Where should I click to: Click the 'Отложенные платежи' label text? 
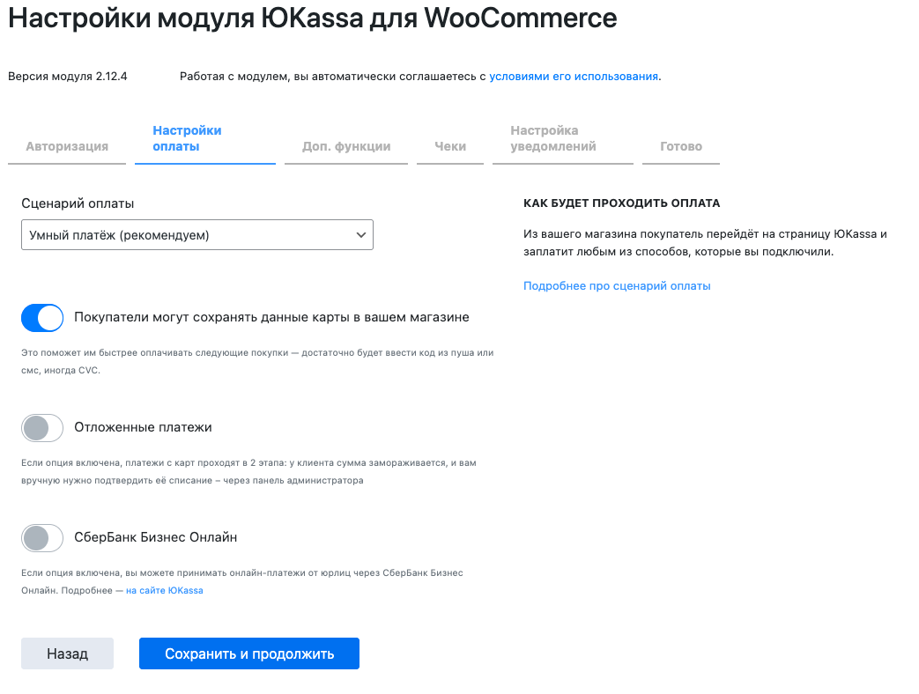click(144, 428)
